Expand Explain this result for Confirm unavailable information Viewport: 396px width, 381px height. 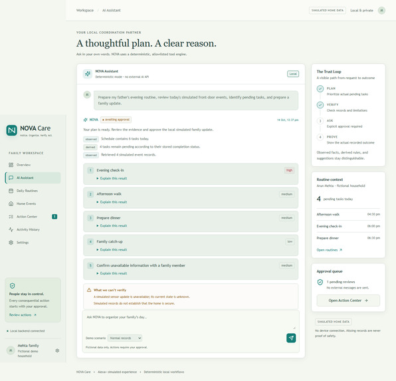(112, 273)
